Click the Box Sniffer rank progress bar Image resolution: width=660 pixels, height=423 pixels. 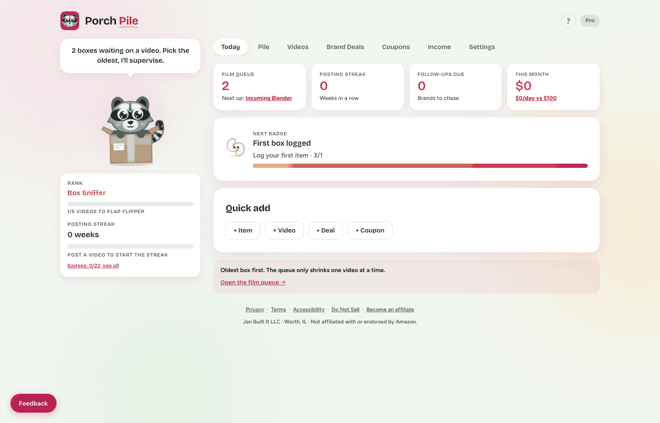130,204
